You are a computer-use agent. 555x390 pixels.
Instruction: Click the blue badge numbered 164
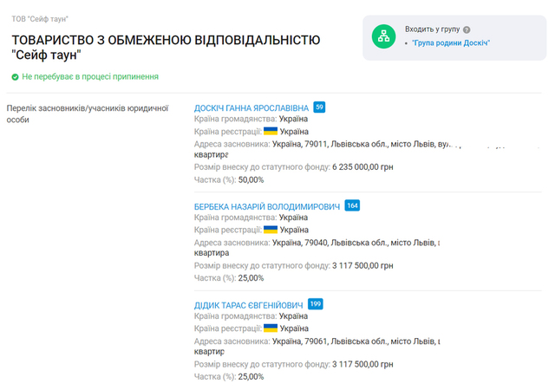click(x=352, y=205)
